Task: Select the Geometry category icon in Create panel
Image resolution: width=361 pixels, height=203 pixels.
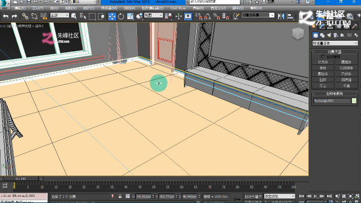Action: coord(315,35)
